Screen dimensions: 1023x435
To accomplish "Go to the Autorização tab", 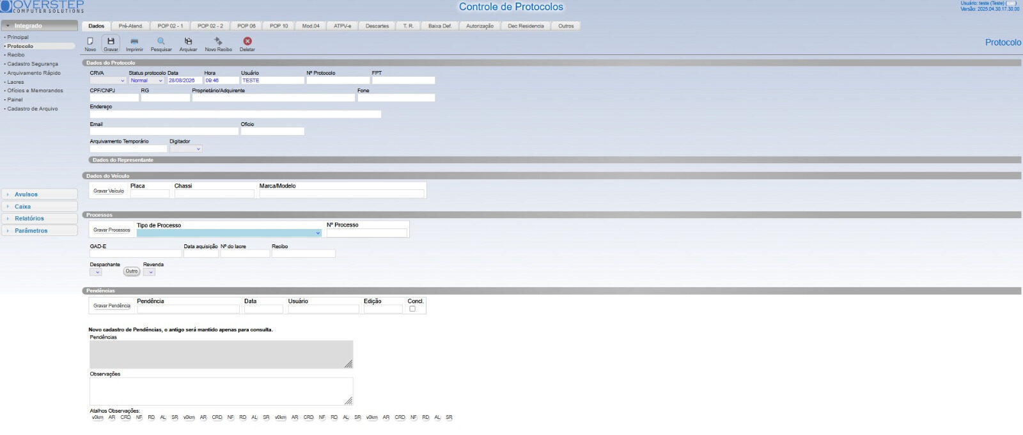I will pyautogui.click(x=480, y=26).
